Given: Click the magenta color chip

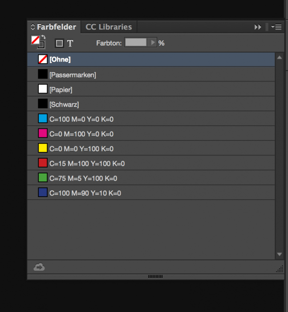Looking at the screenshot, I should pyautogui.click(x=43, y=133).
